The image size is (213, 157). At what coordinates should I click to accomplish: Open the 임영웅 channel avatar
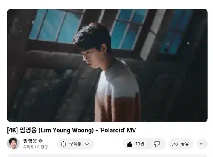(x=13, y=143)
